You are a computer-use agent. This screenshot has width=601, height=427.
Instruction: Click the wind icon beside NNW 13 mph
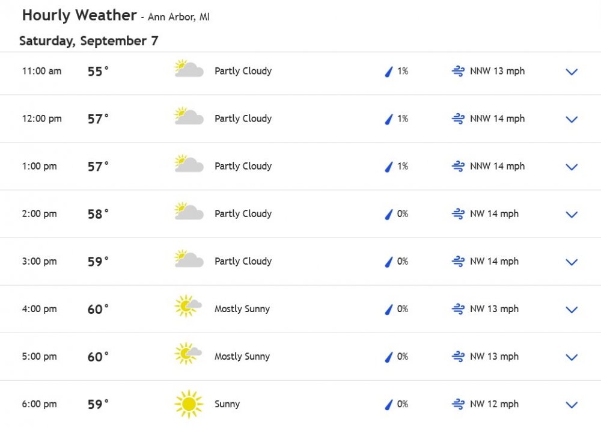pyautogui.click(x=457, y=71)
